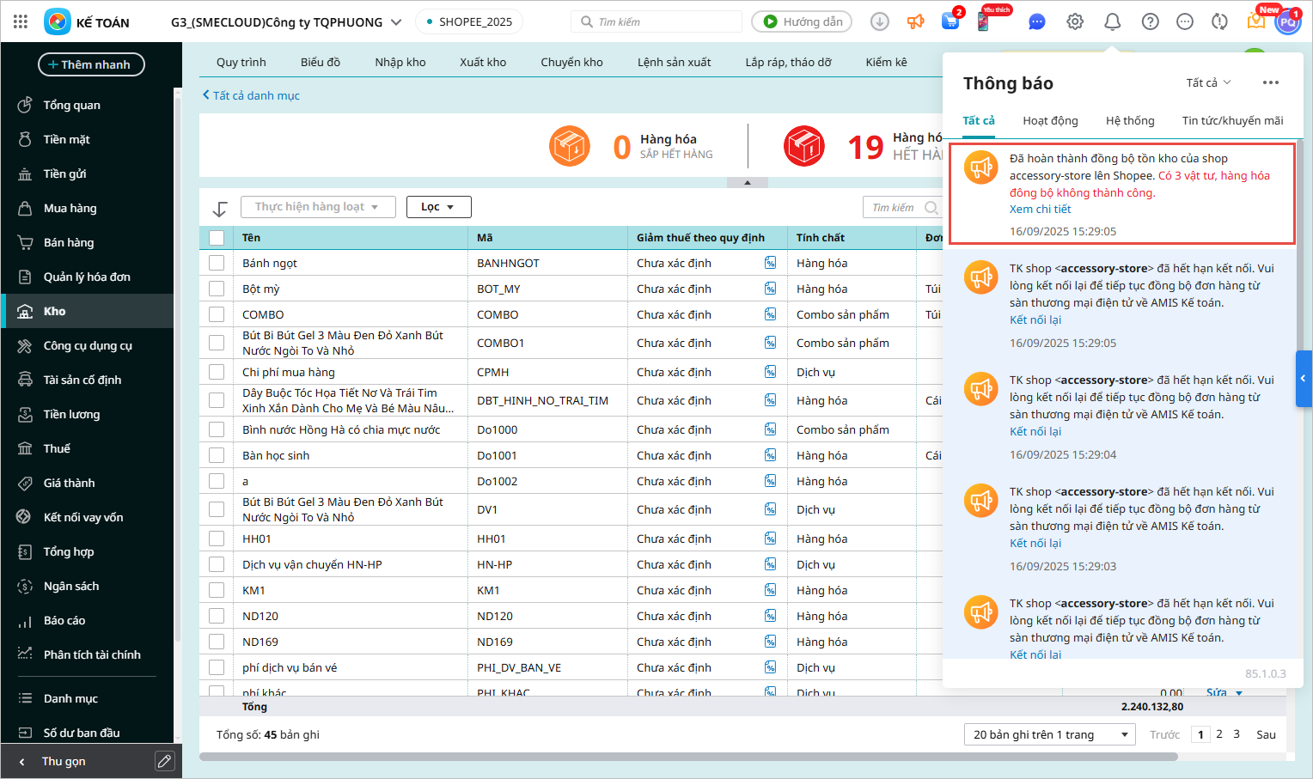Image resolution: width=1313 pixels, height=779 pixels.
Task: Click the Xem chi tiết link
Action: [1040, 210]
